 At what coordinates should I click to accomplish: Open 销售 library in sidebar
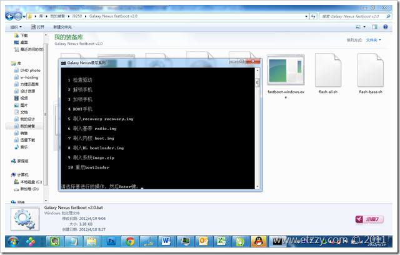click(x=21, y=133)
